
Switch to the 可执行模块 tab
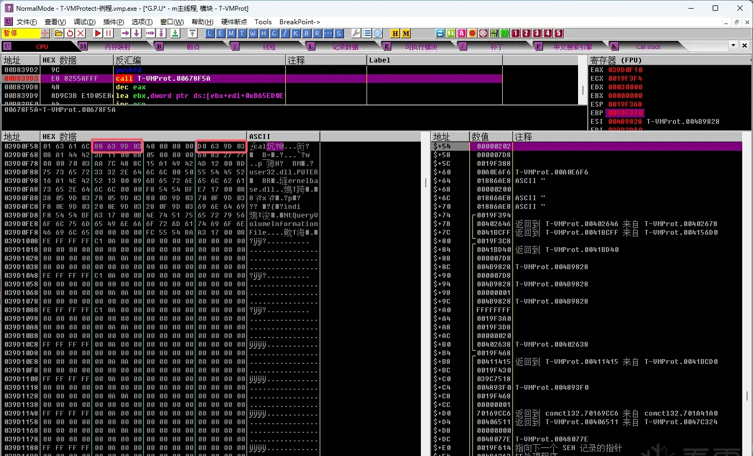[421, 47]
